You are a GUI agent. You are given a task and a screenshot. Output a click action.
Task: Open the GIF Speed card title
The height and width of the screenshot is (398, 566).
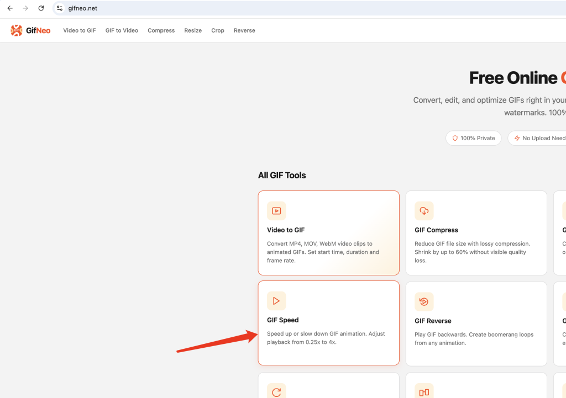(282, 320)
